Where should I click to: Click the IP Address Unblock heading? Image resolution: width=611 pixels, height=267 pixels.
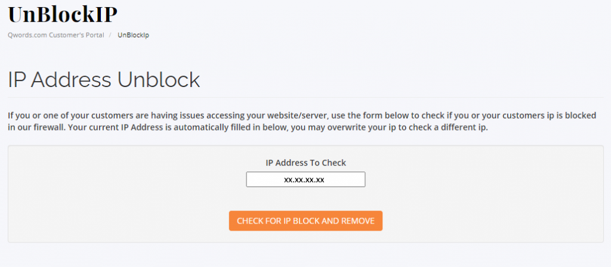(104, 79)
